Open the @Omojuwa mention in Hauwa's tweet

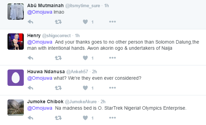pyautogui.click(x=40, y=78)
